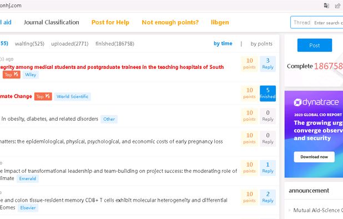Open Not enough points? link
Screen dimensions: 343x219
[x=170, y=22]
